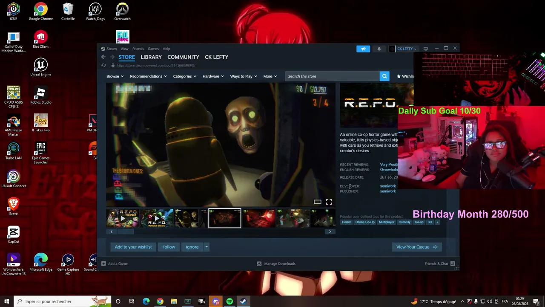Click View Your Queue
The image size is (545, 307).
pos(417,247)
